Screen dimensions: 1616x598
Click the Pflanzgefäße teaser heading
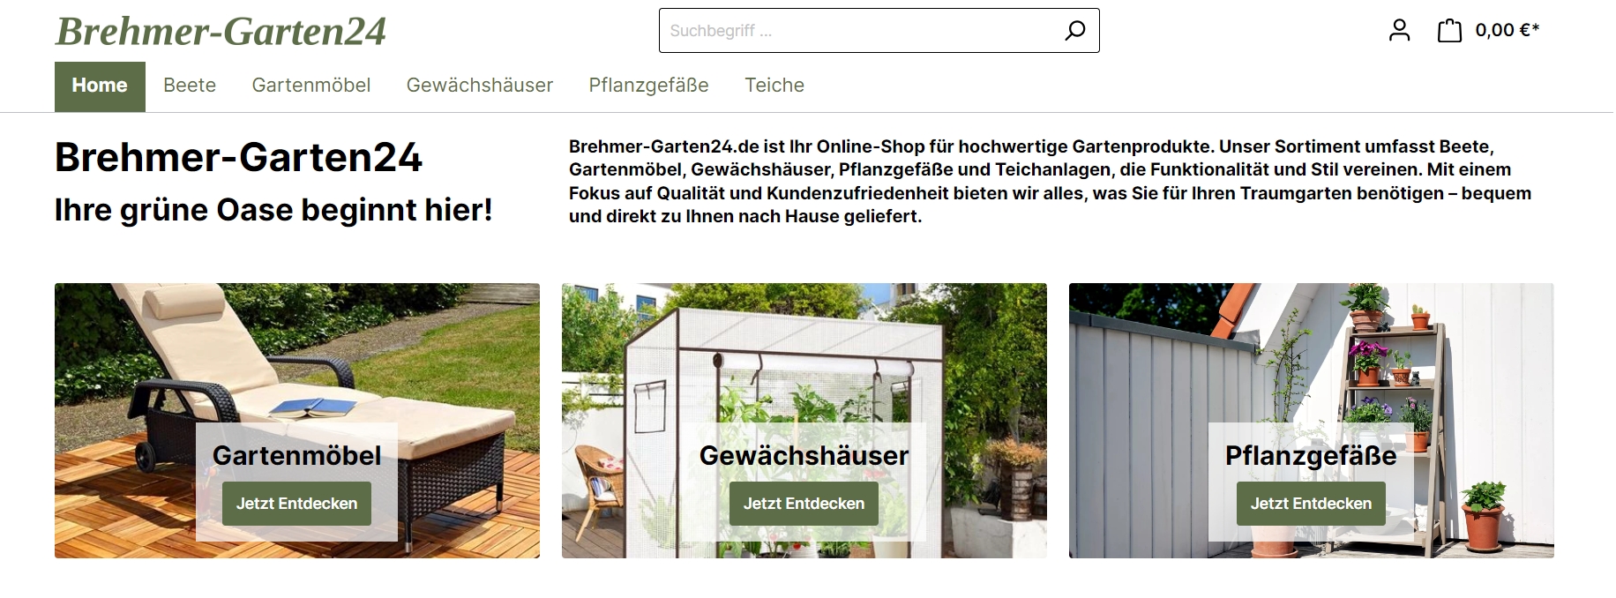tap(1311, 455)
